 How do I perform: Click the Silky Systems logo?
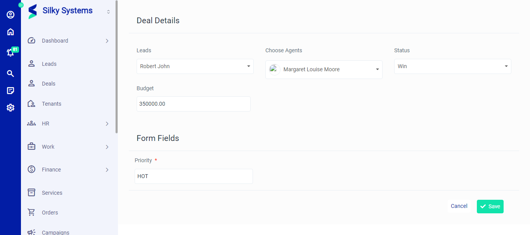pos(33,11)
